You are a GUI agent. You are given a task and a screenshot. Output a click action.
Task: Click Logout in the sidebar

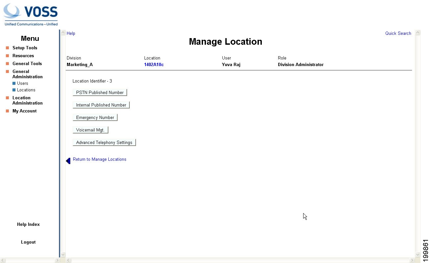point(28,242)
